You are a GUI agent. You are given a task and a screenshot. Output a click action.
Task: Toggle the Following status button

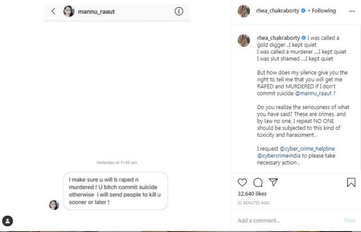(324, 11)
